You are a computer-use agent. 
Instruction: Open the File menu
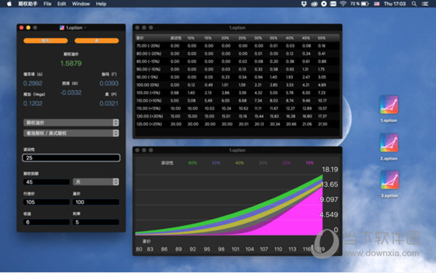tap(47, 4)
